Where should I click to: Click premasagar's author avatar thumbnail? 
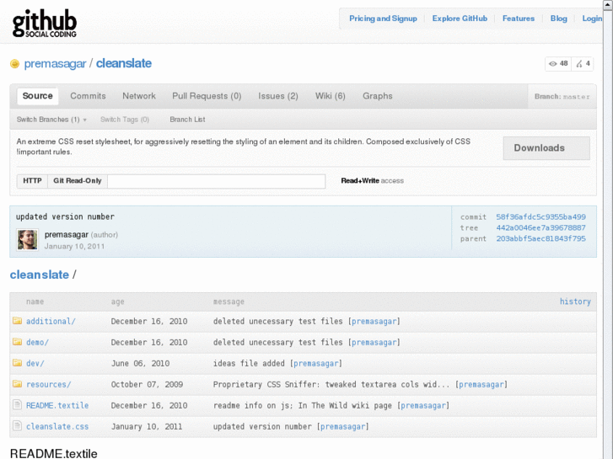click(x=28, y=239)
